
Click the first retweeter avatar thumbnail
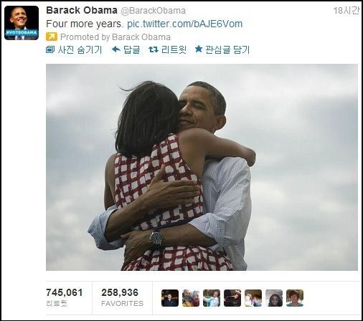(x=170, y=298)
